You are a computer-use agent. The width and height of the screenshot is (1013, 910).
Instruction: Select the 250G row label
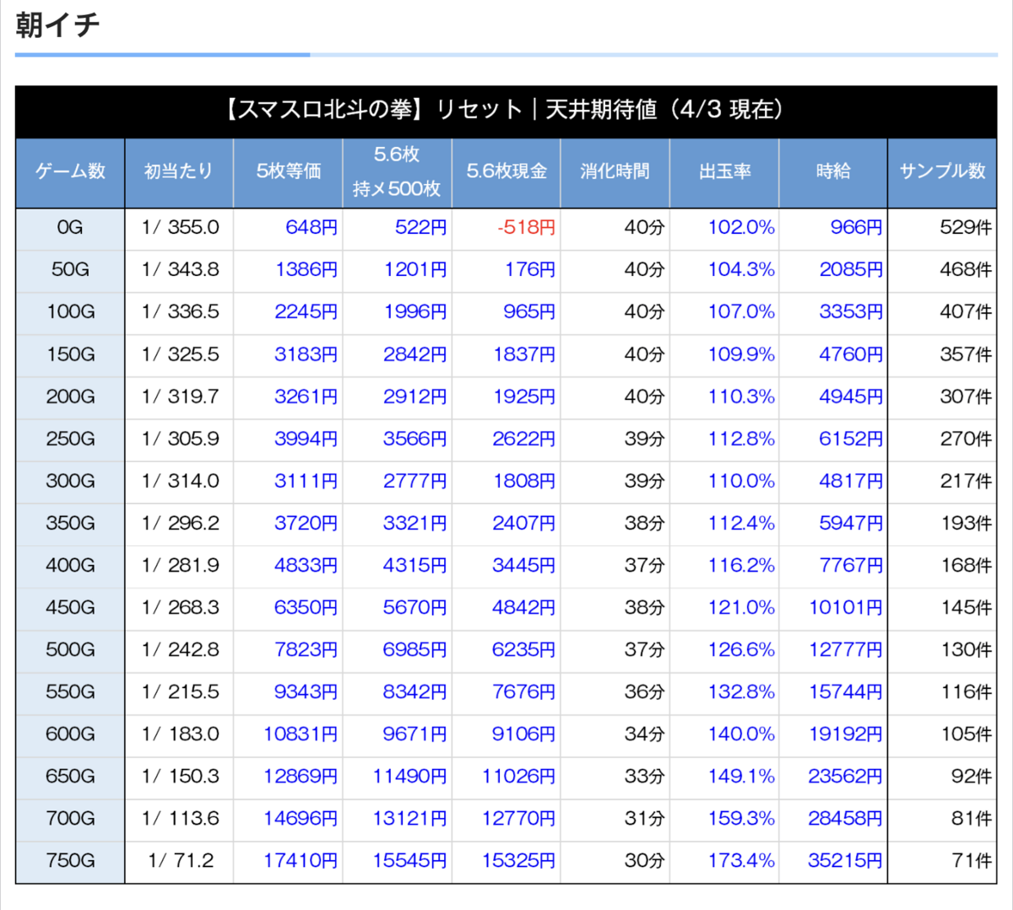coord(70,439)
